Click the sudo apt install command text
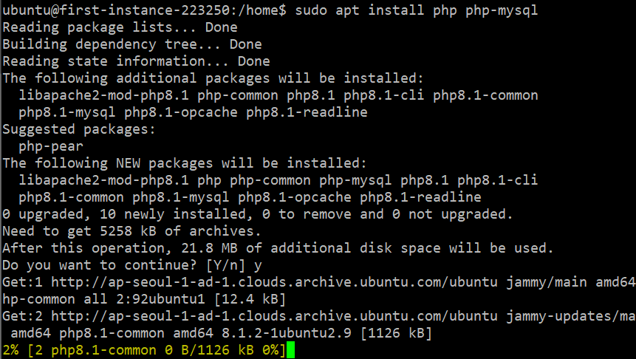 [416, 10]
